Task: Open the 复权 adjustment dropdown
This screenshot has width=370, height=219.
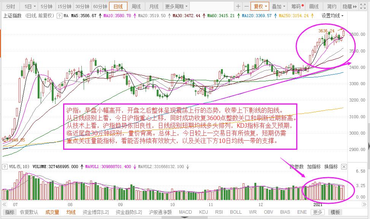Action: click(x=260, y=6)
